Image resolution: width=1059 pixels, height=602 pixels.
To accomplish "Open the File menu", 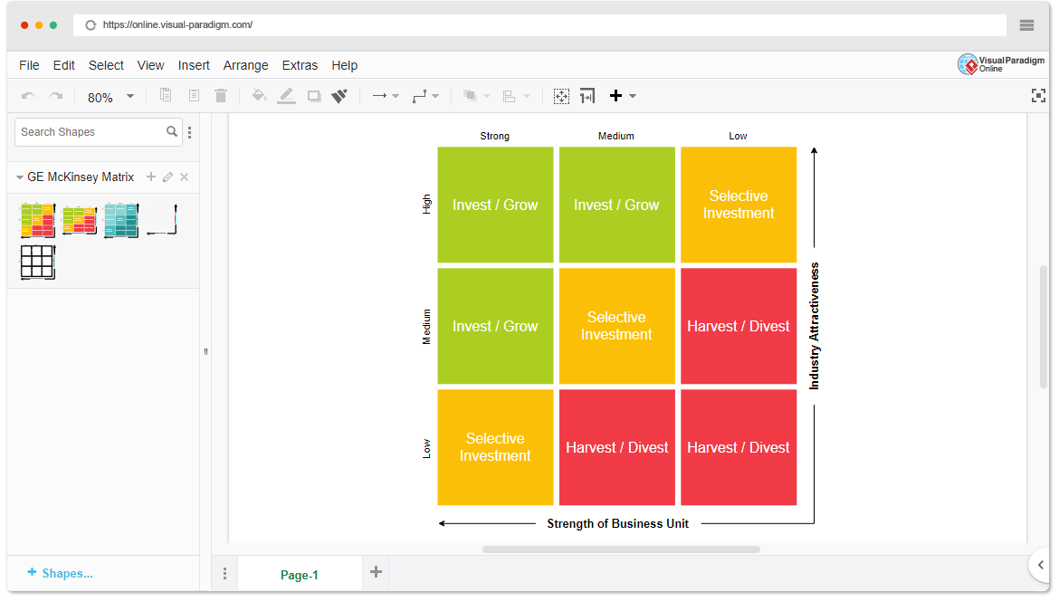I will click(29, 65).
